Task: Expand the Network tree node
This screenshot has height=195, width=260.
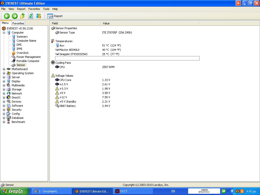Action: [4, 93]
